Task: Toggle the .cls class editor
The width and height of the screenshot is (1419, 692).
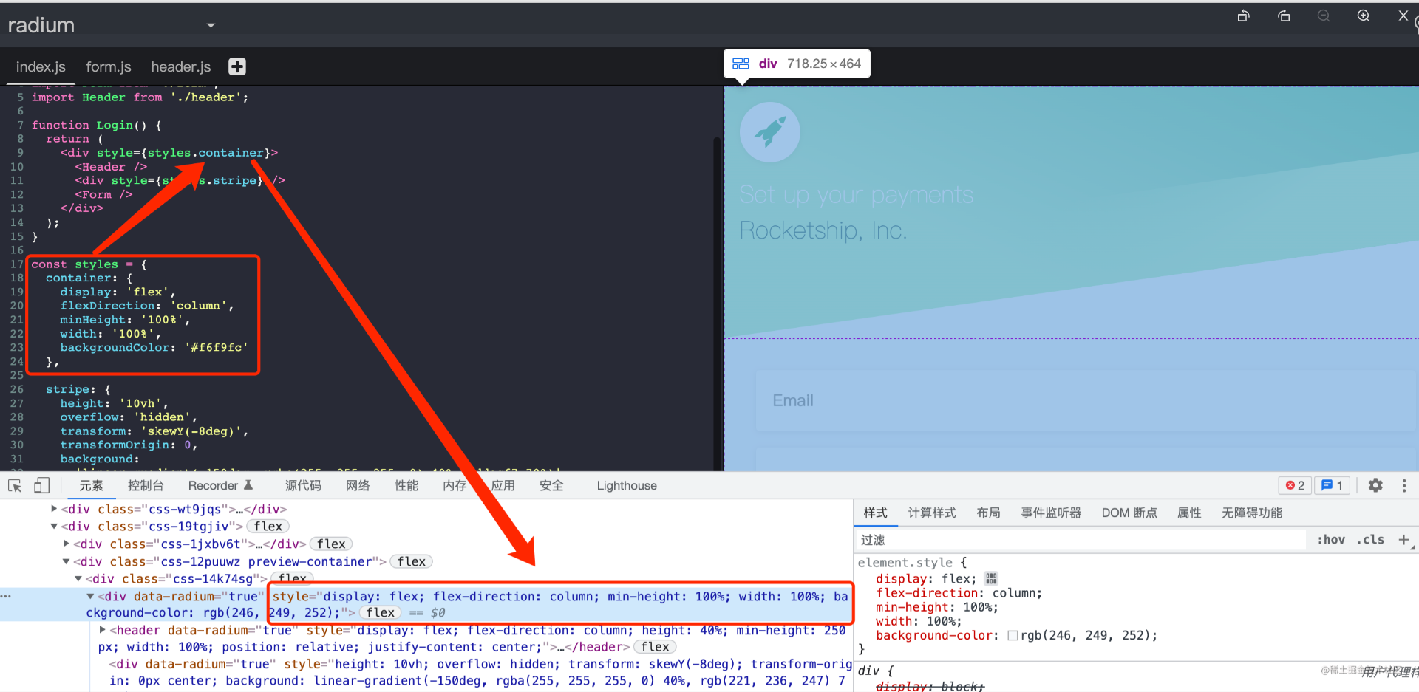Action: click(x=1370, y=540)
